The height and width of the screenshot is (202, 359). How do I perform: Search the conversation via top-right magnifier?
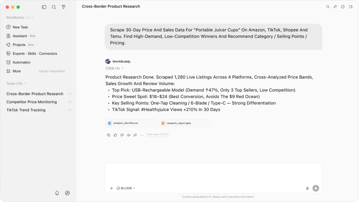(328, 7)
